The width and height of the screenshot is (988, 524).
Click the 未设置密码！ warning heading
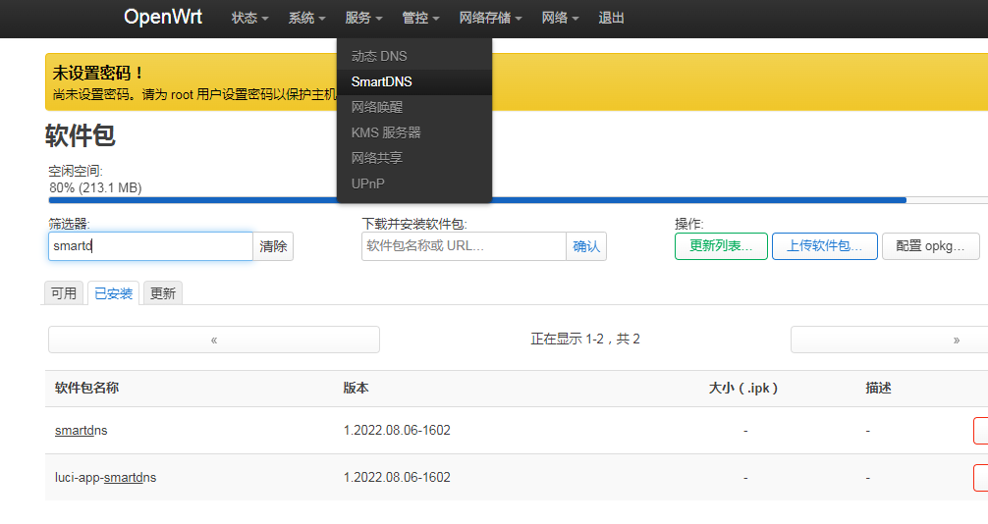pyautogui.click(x=98, y=73)
